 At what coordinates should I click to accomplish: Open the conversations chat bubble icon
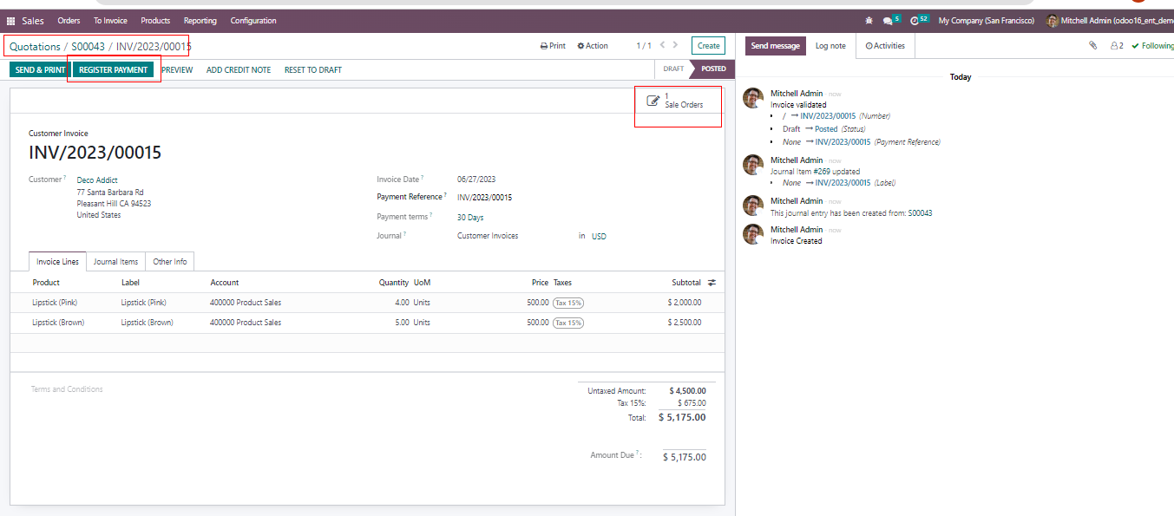point(888,21)
